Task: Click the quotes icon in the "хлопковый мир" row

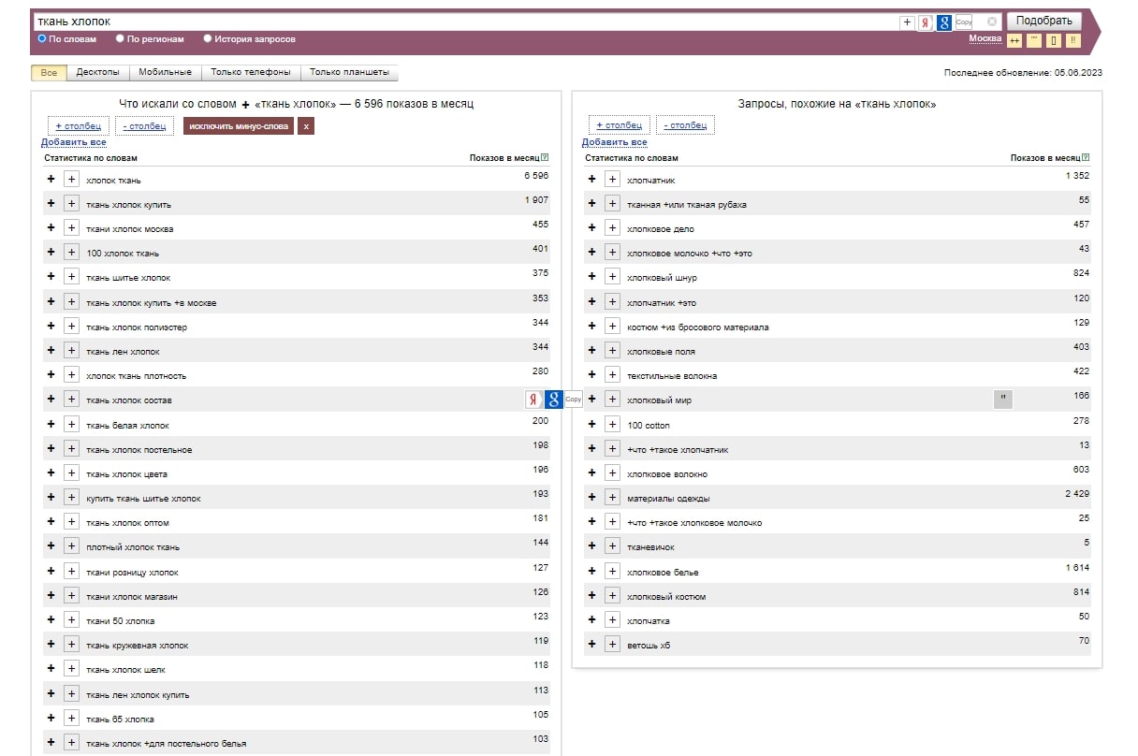Action: point(1002,400)
